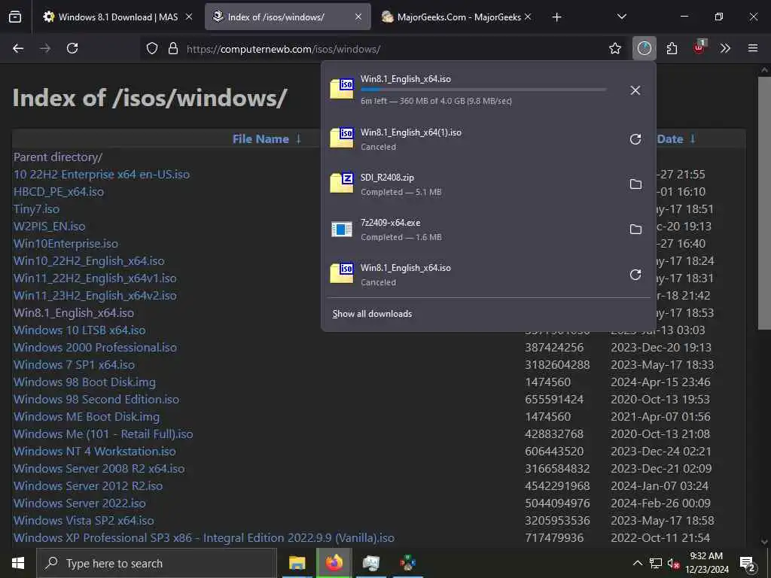Download Windows Vista SP2 x64.iso
Image resolution: width=771 pixels, height=578 pixels.
[84, 521]
